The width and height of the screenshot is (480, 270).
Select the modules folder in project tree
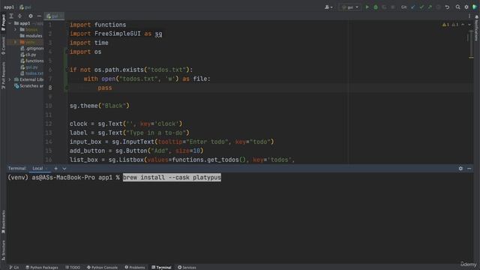click(x=31, y=36)
